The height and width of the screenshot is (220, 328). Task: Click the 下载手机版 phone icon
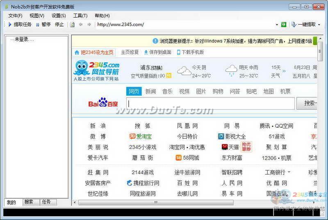tap(178, 52)
